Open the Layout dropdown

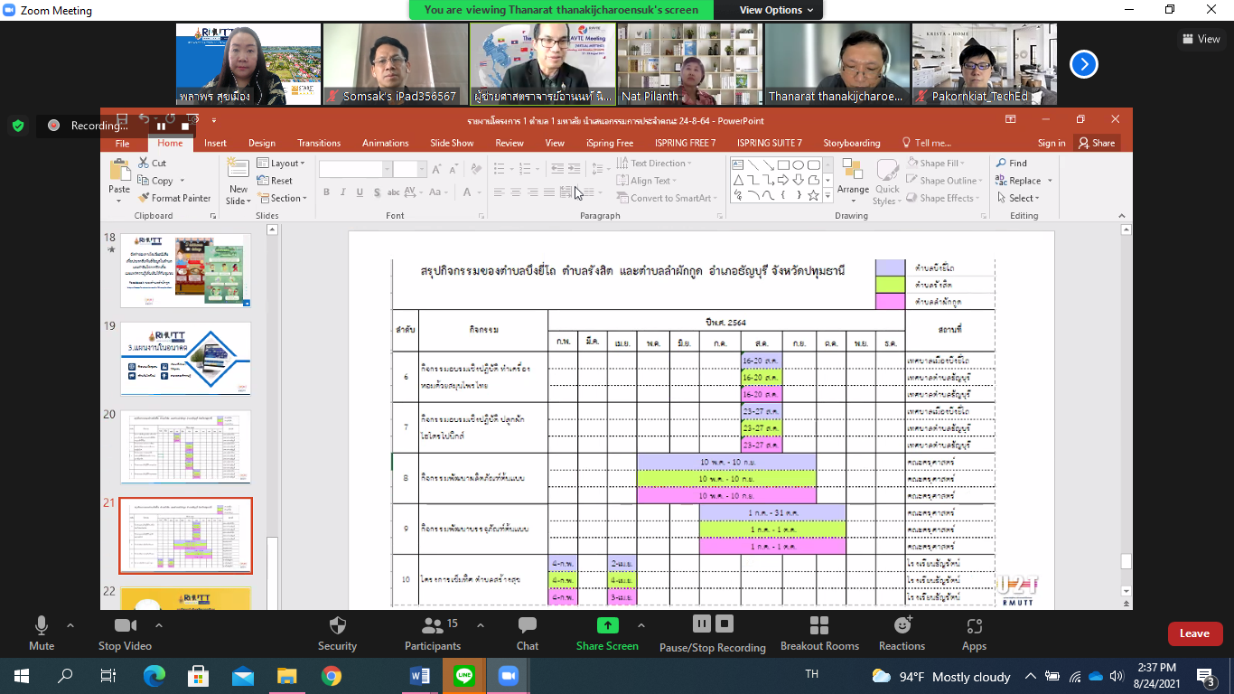(x=281, y=164)
